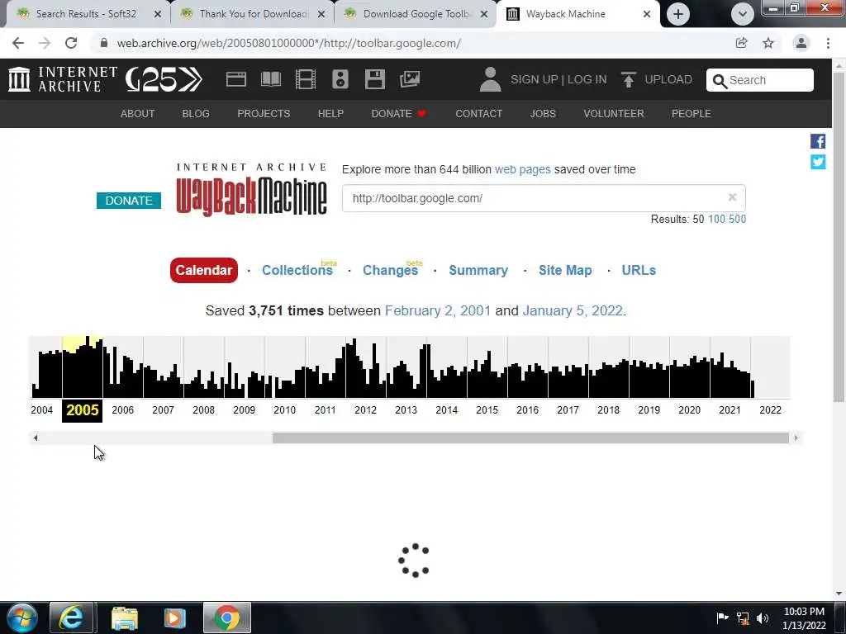The image size is (846, 634).
Task: Open the February 2, 2001 capture
Action: (x=438, y=310)
